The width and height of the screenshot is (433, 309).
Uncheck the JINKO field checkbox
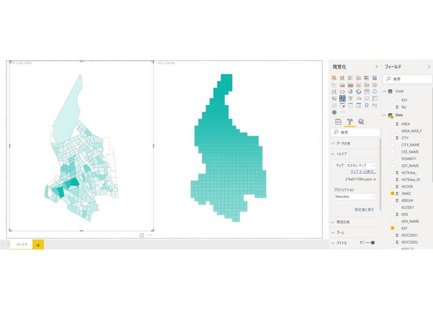392,193
